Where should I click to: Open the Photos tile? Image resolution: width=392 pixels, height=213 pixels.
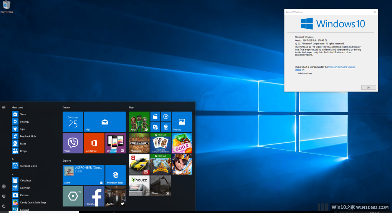pos(182,122)
